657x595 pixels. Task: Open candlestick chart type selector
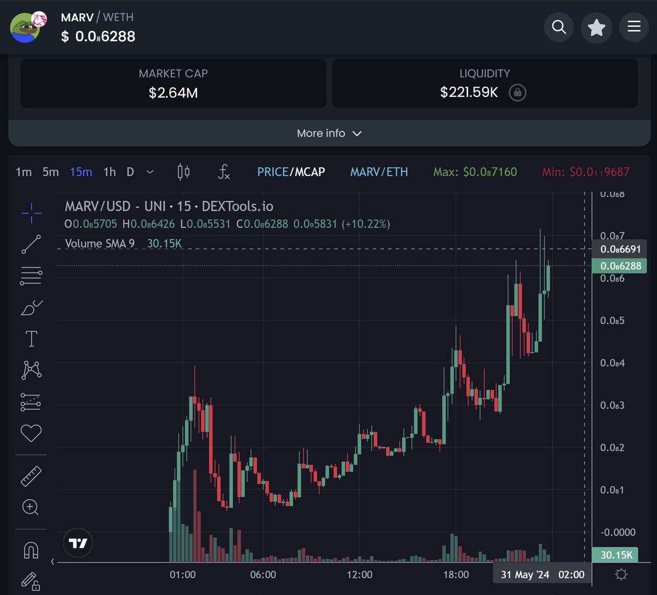pos(183,172)
